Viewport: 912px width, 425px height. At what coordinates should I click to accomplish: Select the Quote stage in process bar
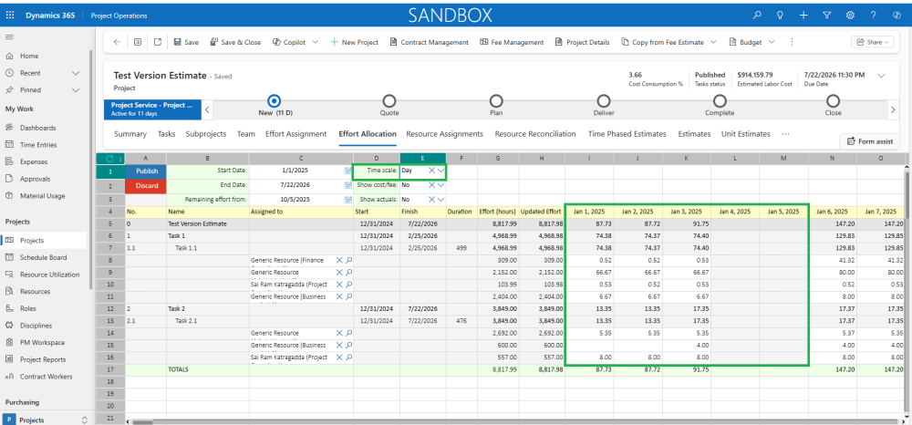389,100
